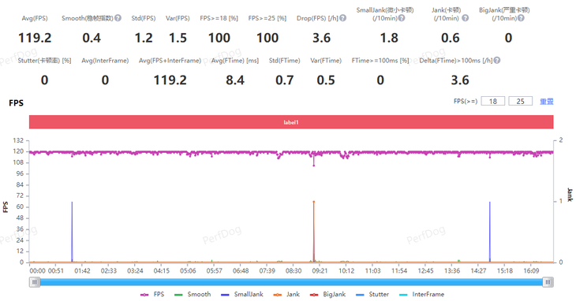The image size is (576, 301).
Task: Click the orange Jank spike near 09:21
Action: [314, 231]
